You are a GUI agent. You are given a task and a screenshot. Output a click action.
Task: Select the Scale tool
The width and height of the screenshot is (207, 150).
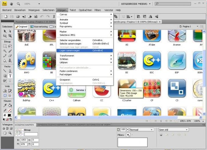(5, 36)
